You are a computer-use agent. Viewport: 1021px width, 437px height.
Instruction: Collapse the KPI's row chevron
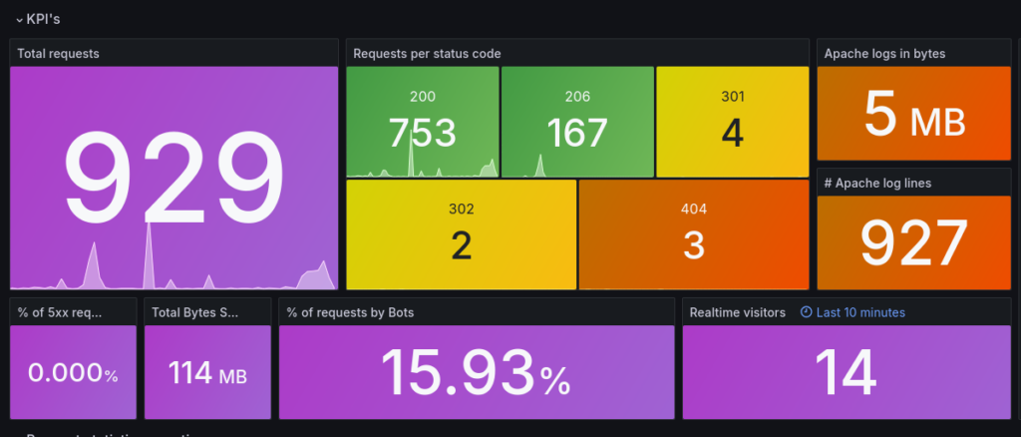pyautogui.click(x=18, y=19)
